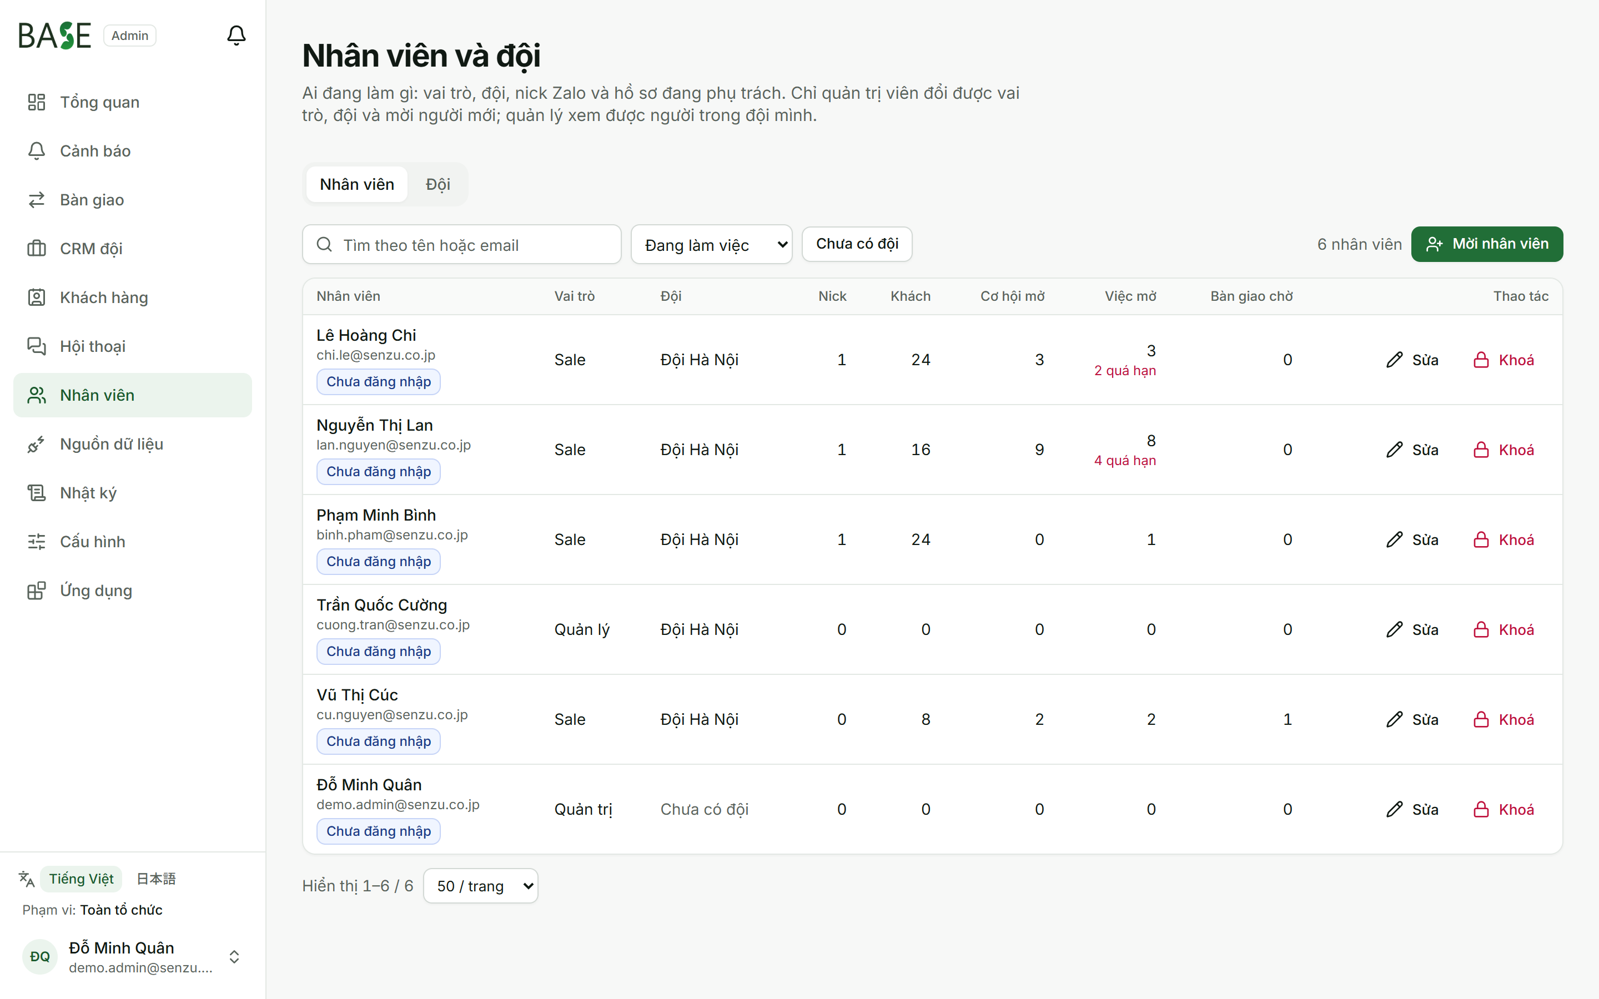Viewport: 1599px width, 999px height.
Task: Click the Mời nhân viên button
Action: click(x=1487, y=244)
